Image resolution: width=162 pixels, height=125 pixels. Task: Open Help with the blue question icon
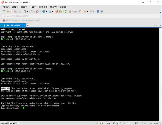coord(98,11)
